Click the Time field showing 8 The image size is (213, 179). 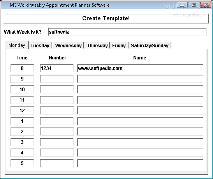tap(22, 68)
